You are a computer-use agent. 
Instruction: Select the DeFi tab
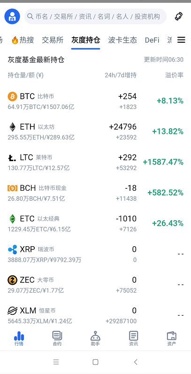152,40
